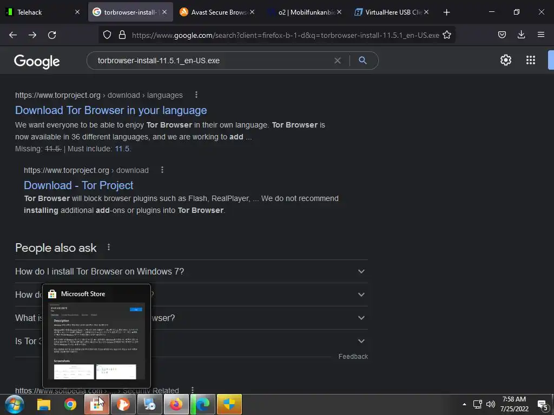Launch Google Chrome from the taskbar
The width and height of the screenshot is (554, 415).
70,404
